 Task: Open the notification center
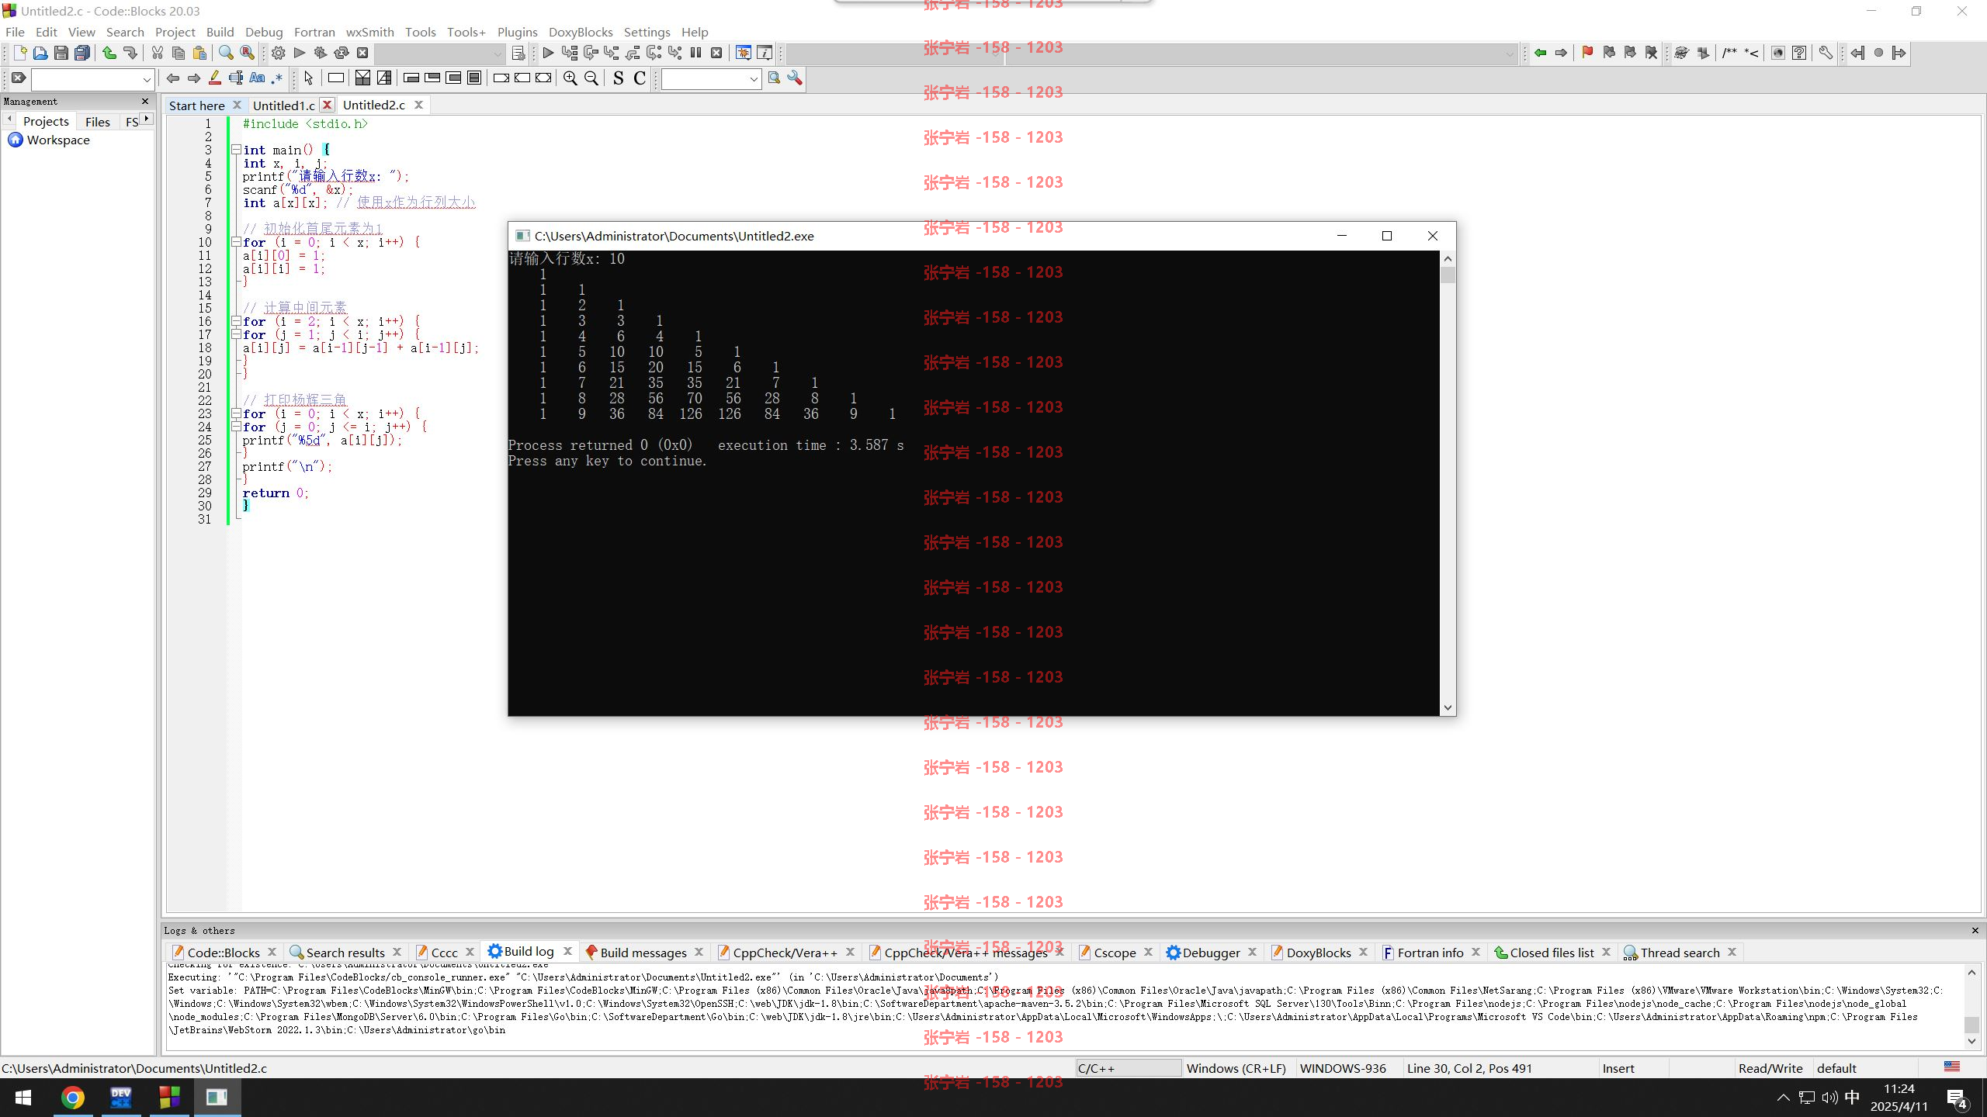point(1957,1098)
